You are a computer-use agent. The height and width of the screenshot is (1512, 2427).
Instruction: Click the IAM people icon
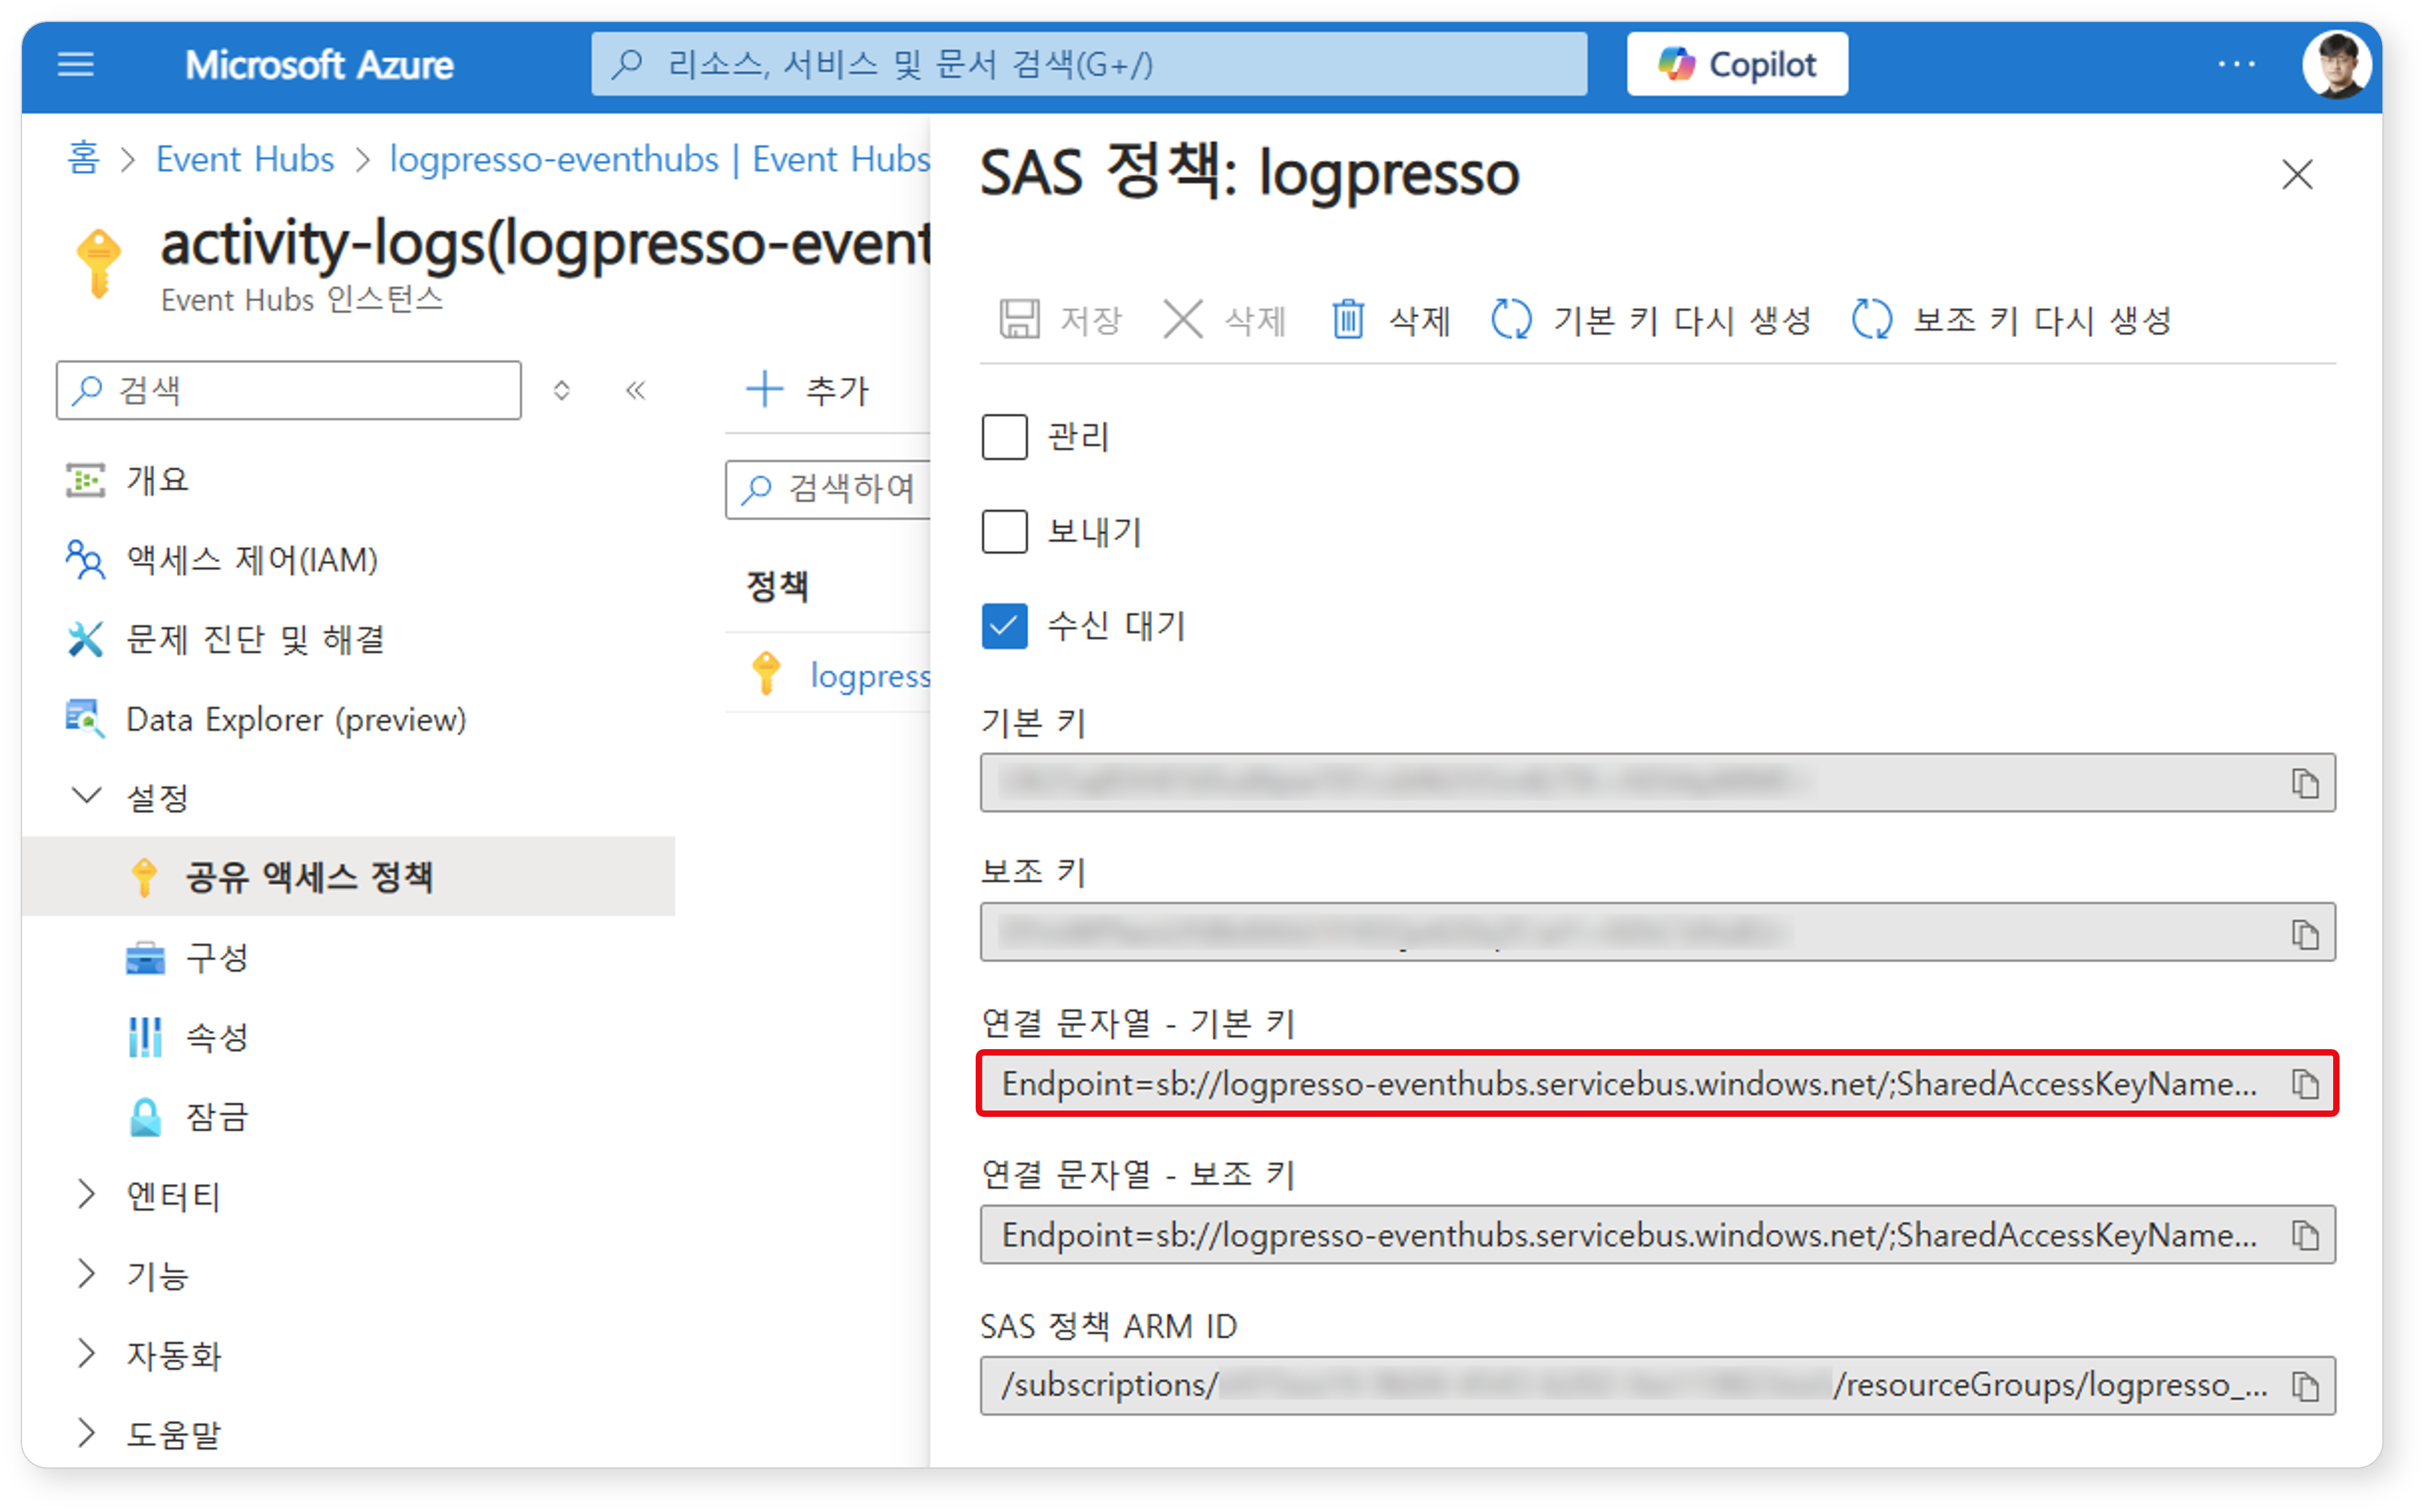point(85,560)
